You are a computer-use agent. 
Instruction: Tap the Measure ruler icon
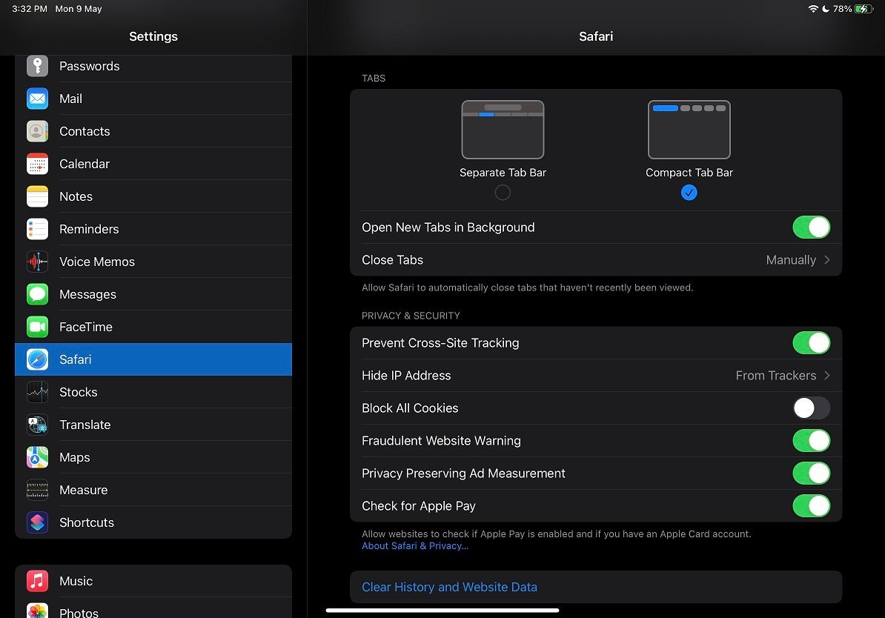click(x=37, y=490)
